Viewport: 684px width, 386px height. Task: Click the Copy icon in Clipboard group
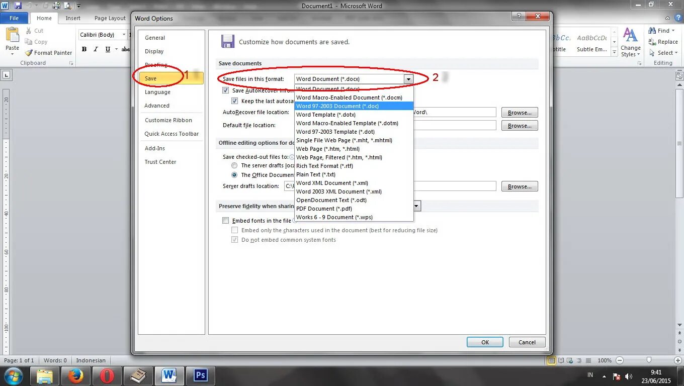pos(28,42)
